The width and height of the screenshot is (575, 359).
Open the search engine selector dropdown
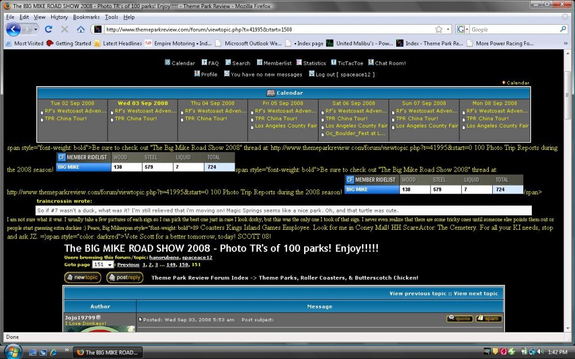[x=463, y=29]
